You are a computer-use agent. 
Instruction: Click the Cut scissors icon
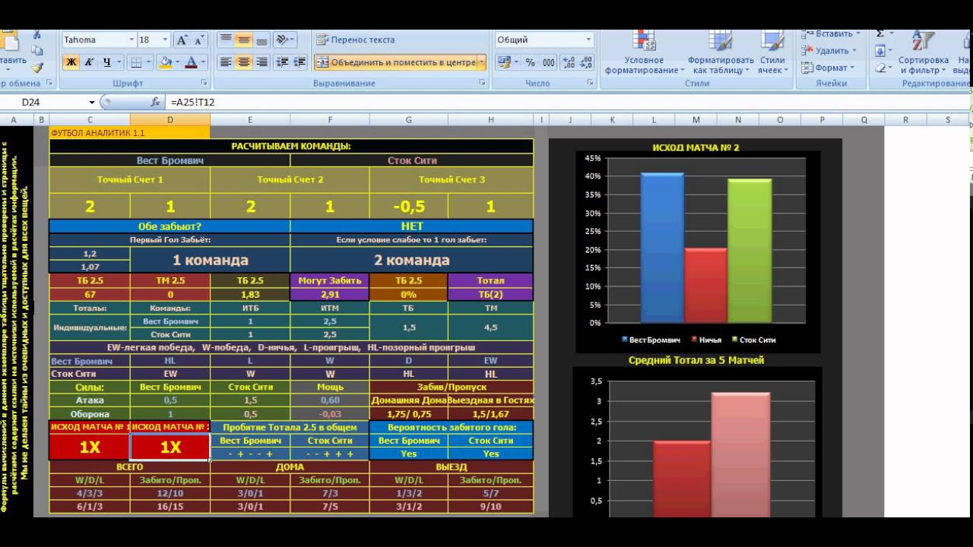(x=37, y=35)
